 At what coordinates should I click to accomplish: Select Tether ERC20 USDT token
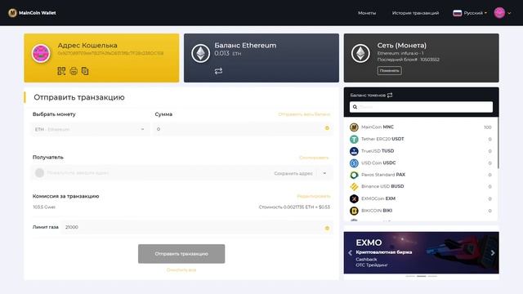pos(421,139)
